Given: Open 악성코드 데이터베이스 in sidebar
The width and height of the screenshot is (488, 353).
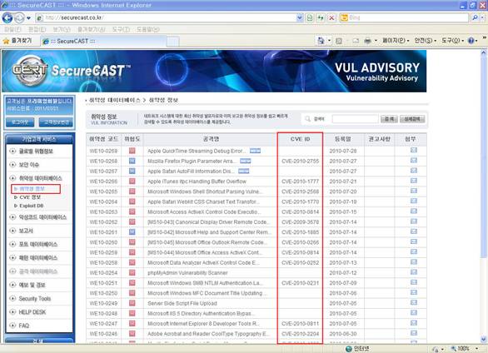Looking at the screenshot, I should tap(42, 217).
